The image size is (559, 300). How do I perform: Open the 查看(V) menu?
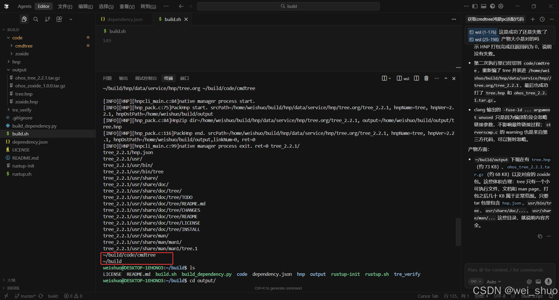point(127,6)
